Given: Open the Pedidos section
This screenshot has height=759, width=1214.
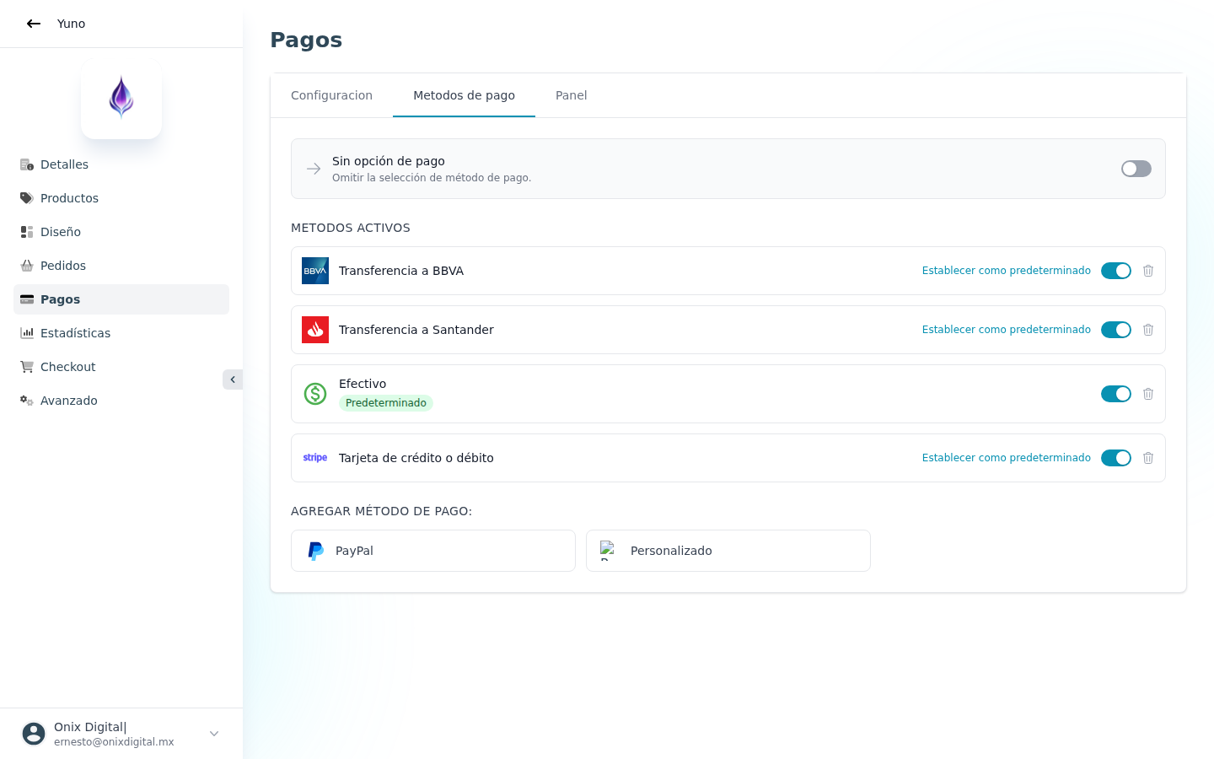Looking at the screenshot, I should (26, 266).
